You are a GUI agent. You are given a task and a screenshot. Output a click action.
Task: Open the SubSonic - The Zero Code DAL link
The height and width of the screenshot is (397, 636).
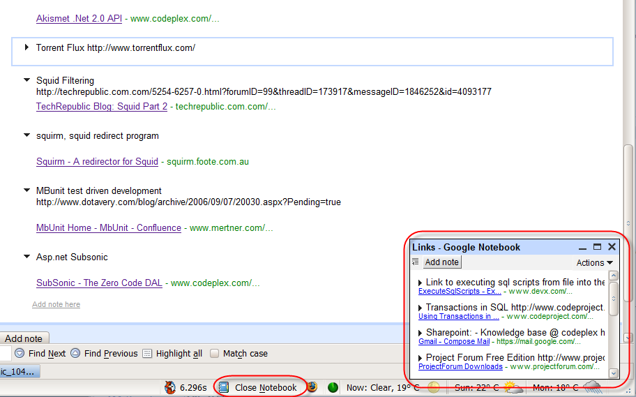99,283
